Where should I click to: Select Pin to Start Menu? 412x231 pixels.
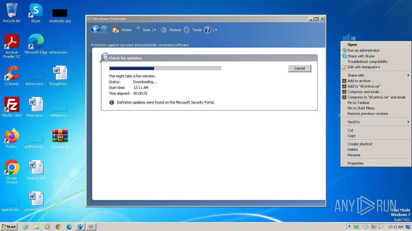[x=376, y=108]
